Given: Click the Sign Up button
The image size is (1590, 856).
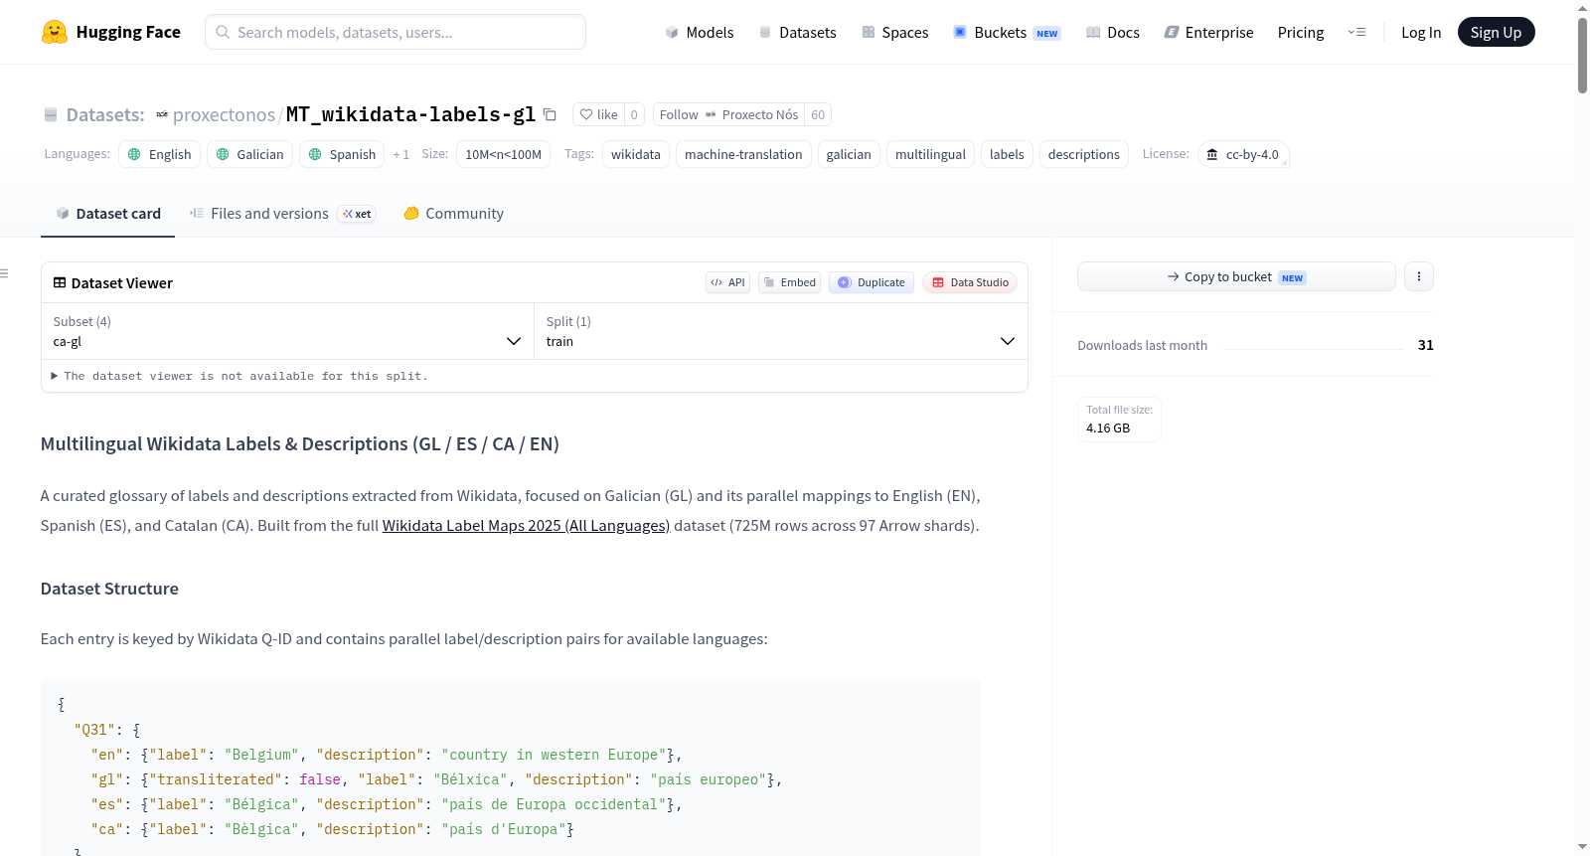Looking at the screenshot, I should 1496,32.
